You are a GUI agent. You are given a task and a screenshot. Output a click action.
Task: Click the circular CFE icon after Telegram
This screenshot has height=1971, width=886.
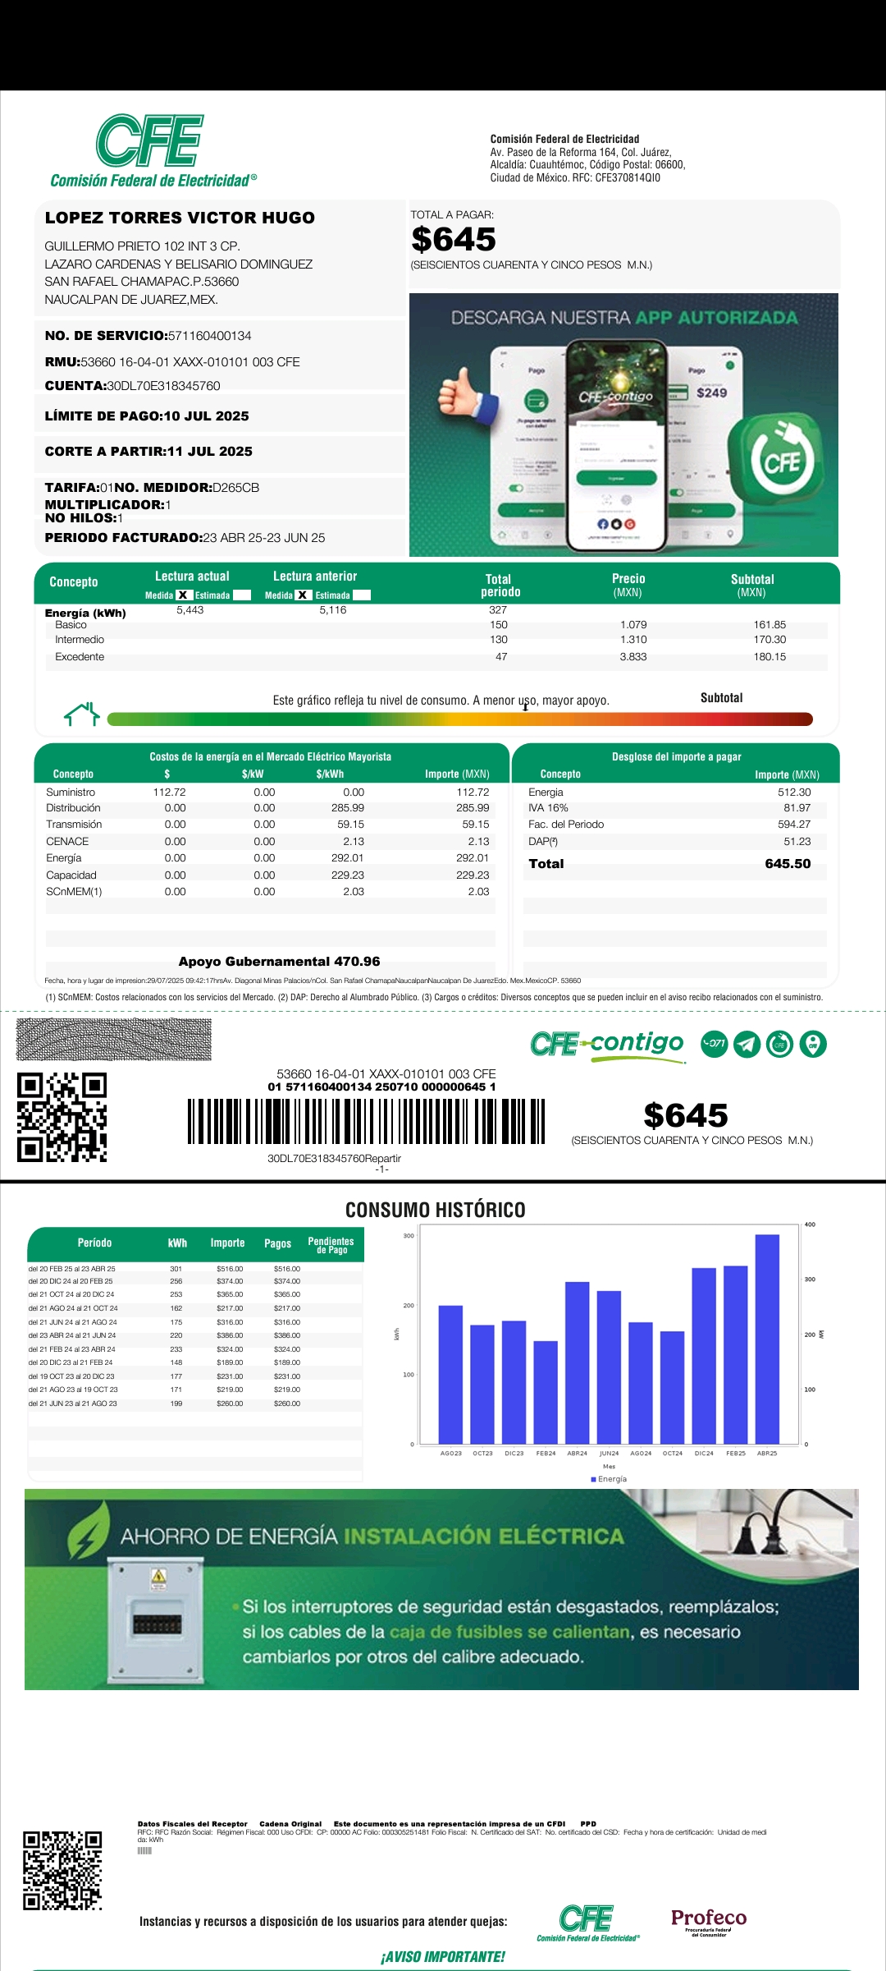(779, 1044)
